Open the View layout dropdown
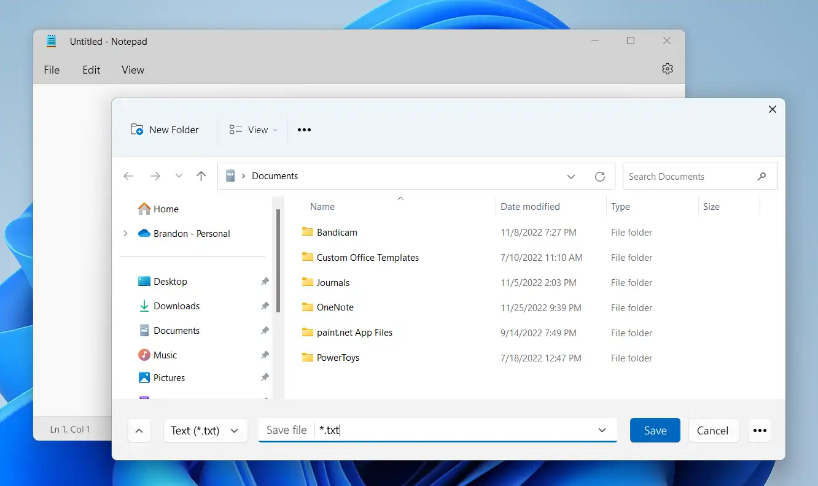The height and width of the screenshot is (486, 818). 252,129
